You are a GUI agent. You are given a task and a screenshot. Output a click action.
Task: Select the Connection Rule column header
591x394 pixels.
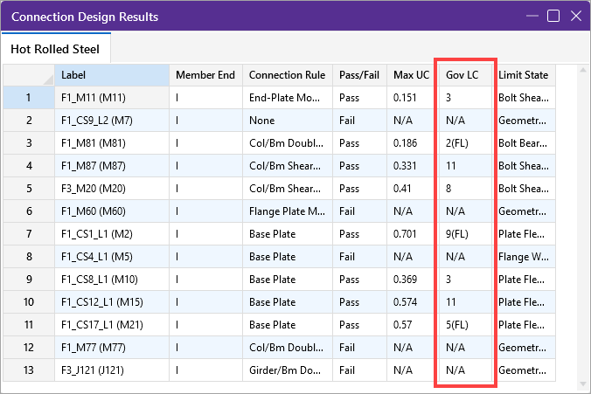tap(287, 75)
